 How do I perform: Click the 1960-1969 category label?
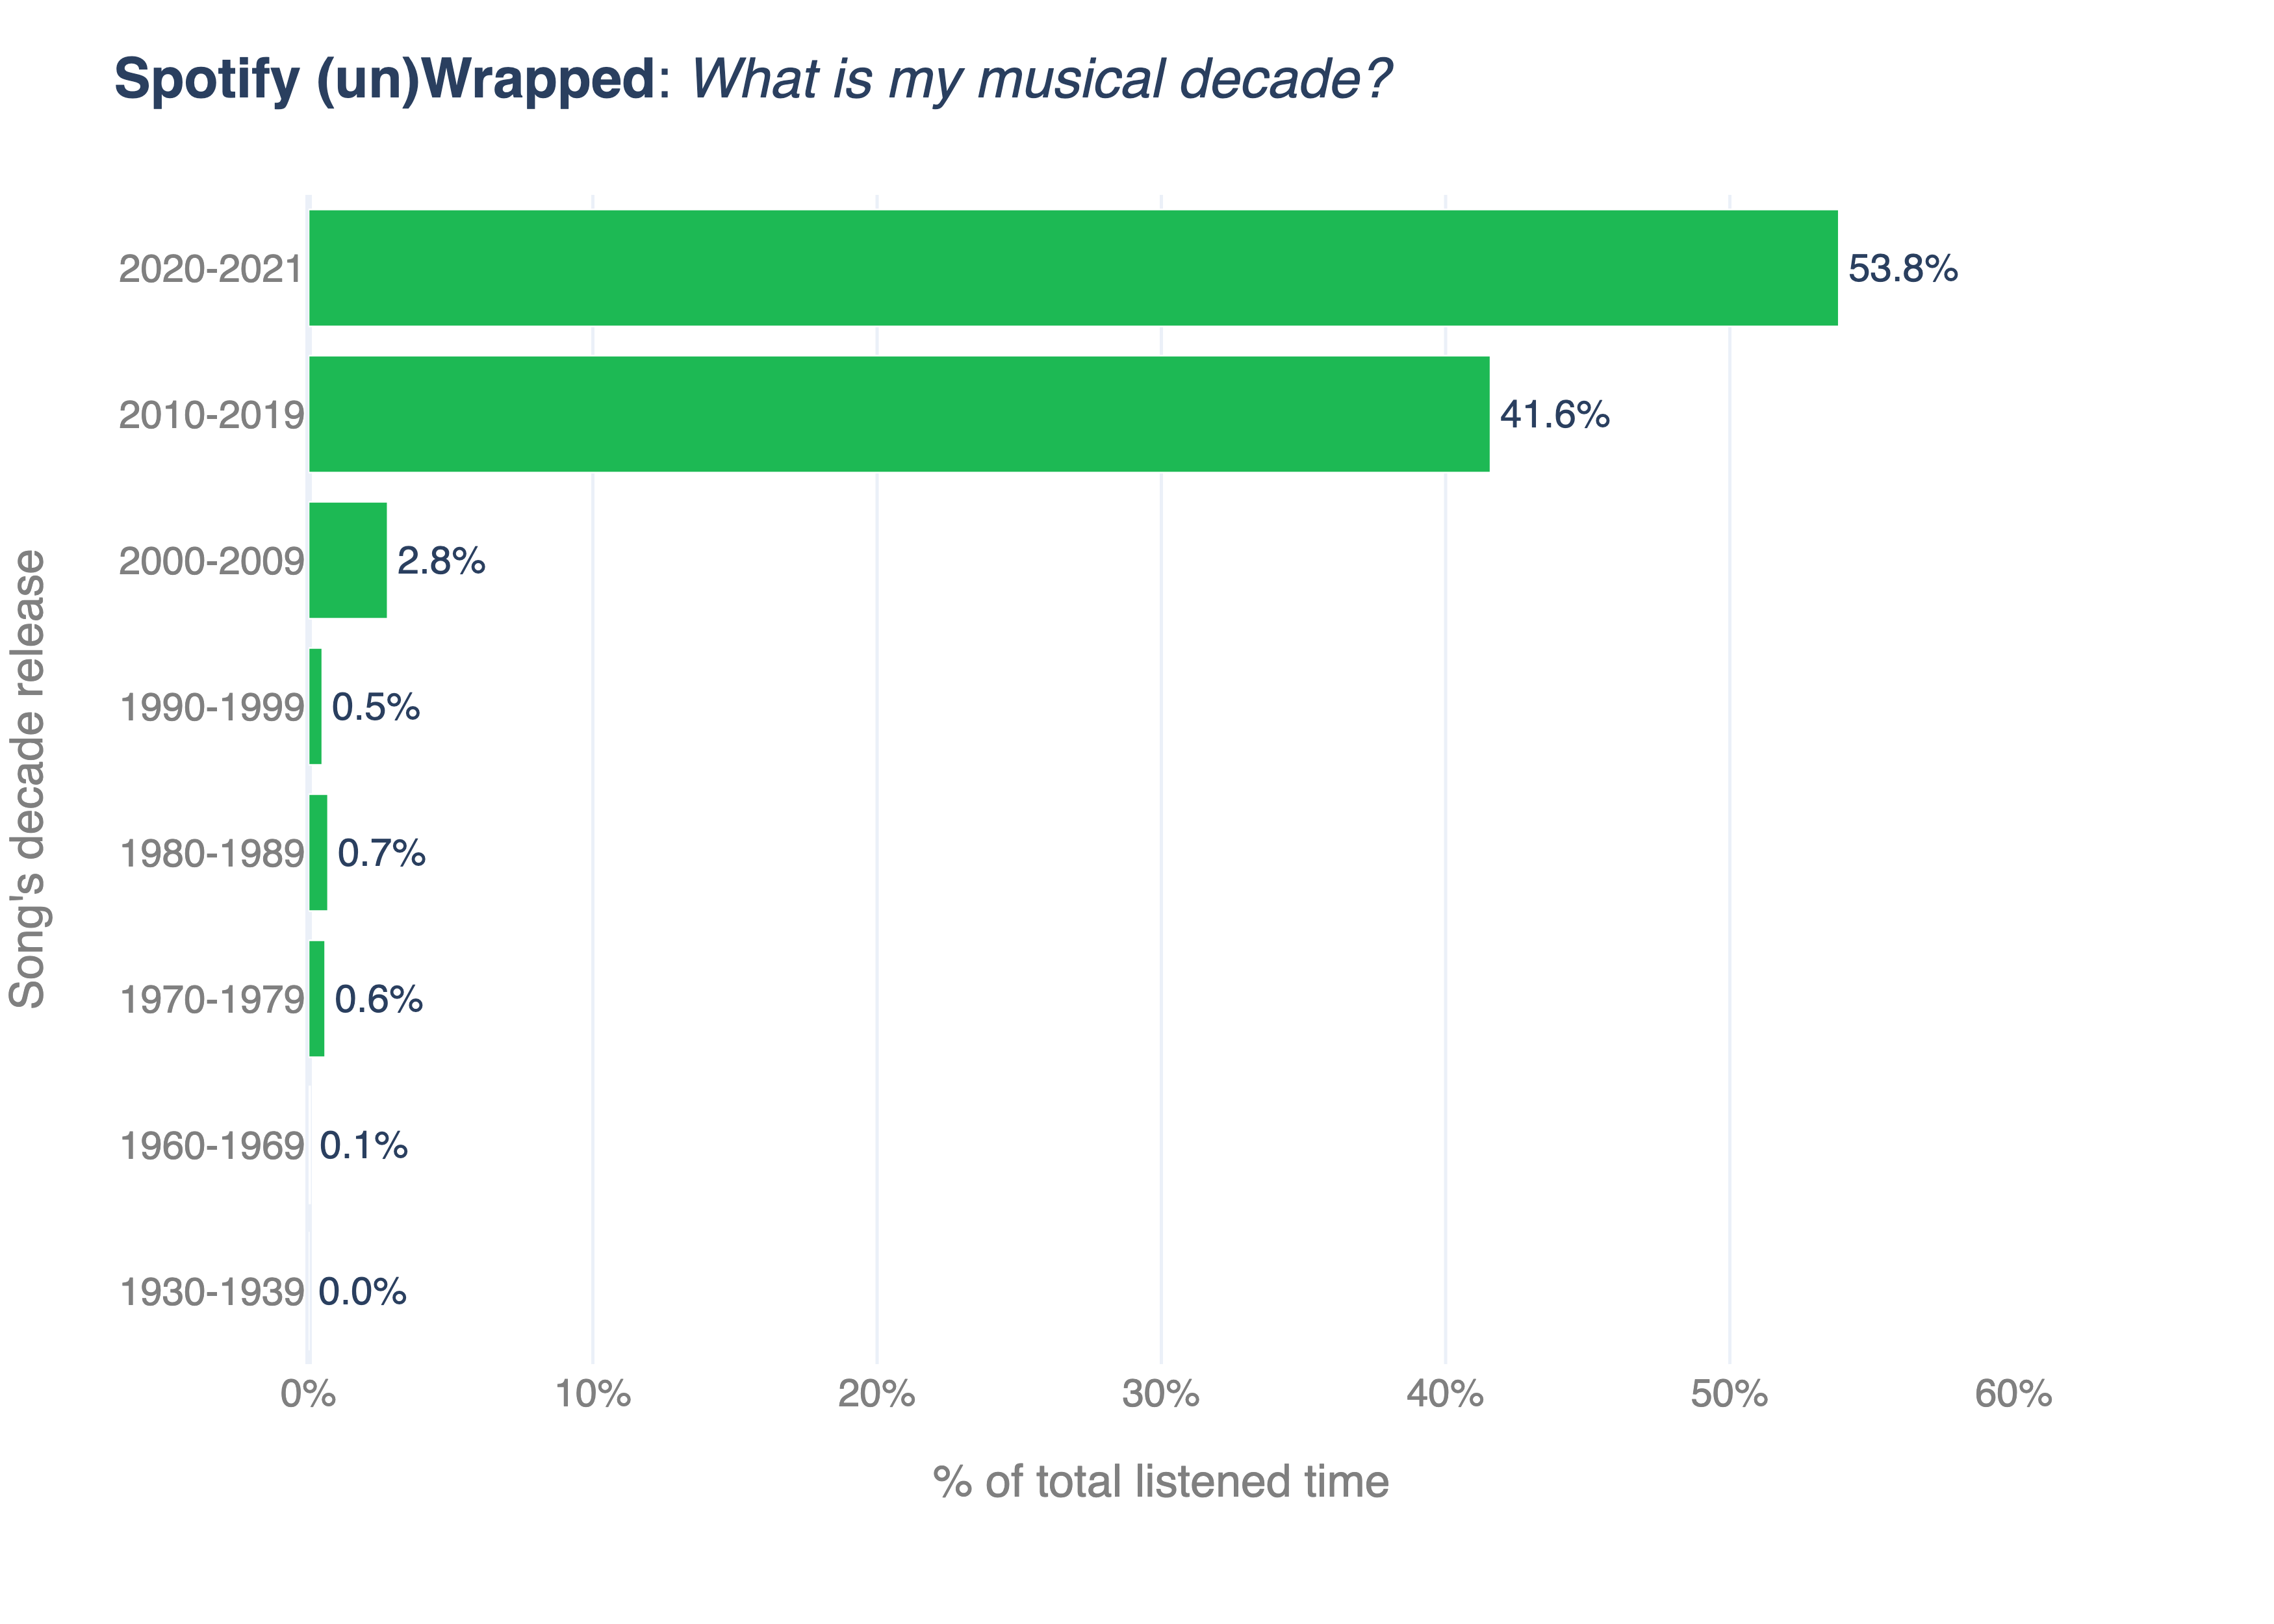(211, 1145)
